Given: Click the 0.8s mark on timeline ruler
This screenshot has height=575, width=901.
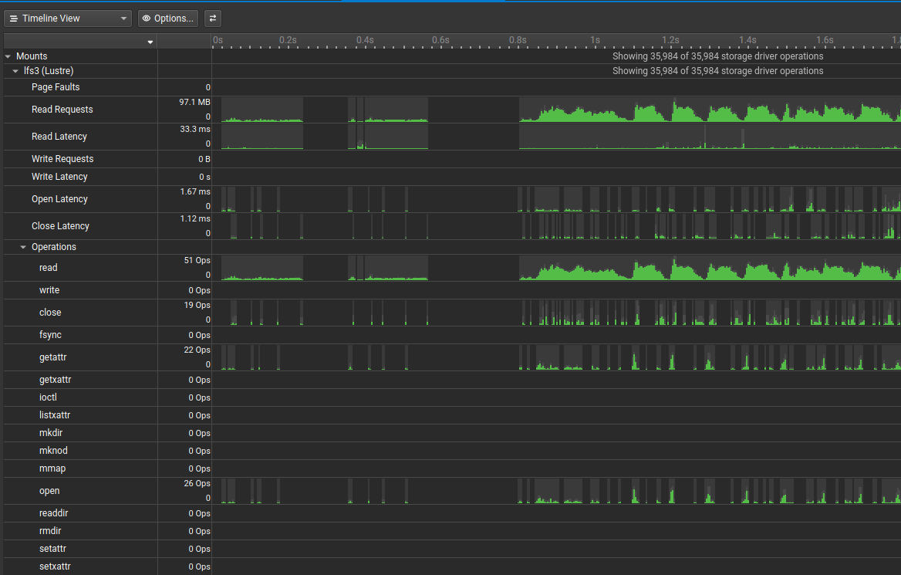Looking at the screenshot, I should click(x=518, y=39).
